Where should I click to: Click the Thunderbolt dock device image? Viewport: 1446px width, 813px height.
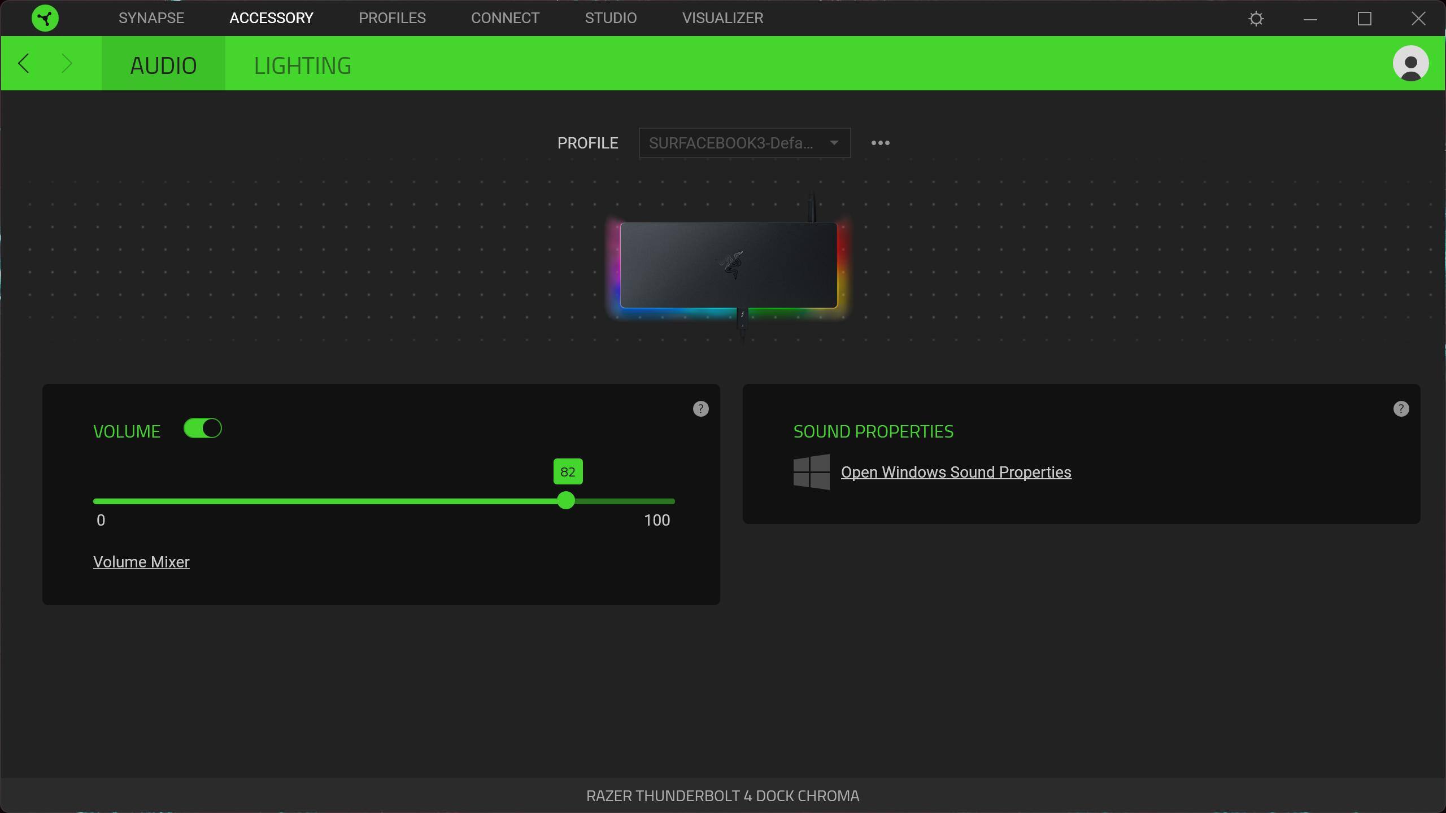tap(728, 265)
